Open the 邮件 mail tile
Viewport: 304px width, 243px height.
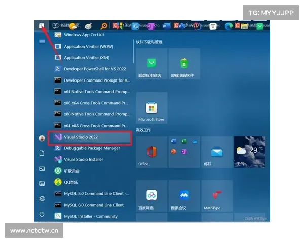coord(217,152)
